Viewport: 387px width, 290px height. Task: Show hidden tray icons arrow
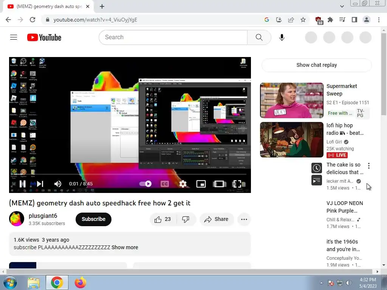coord(321,283)
